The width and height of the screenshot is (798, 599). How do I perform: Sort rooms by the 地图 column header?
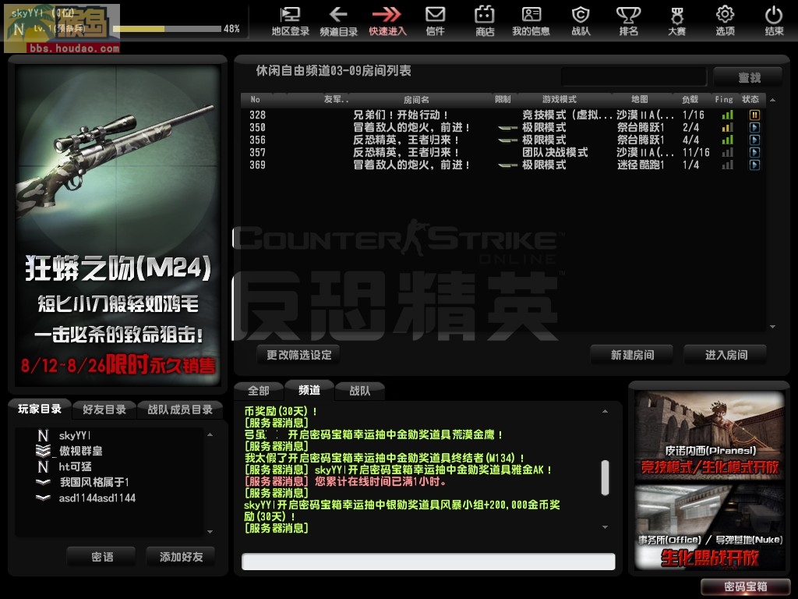tap(640, 99)
